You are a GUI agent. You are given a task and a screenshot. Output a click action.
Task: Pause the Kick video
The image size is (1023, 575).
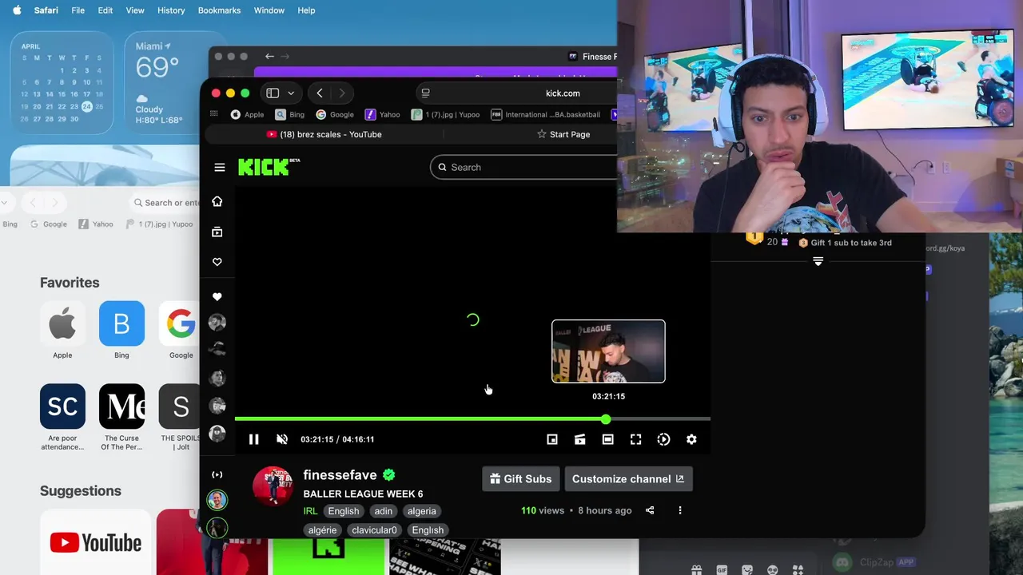pyautogui.click(x=253, y=439)
